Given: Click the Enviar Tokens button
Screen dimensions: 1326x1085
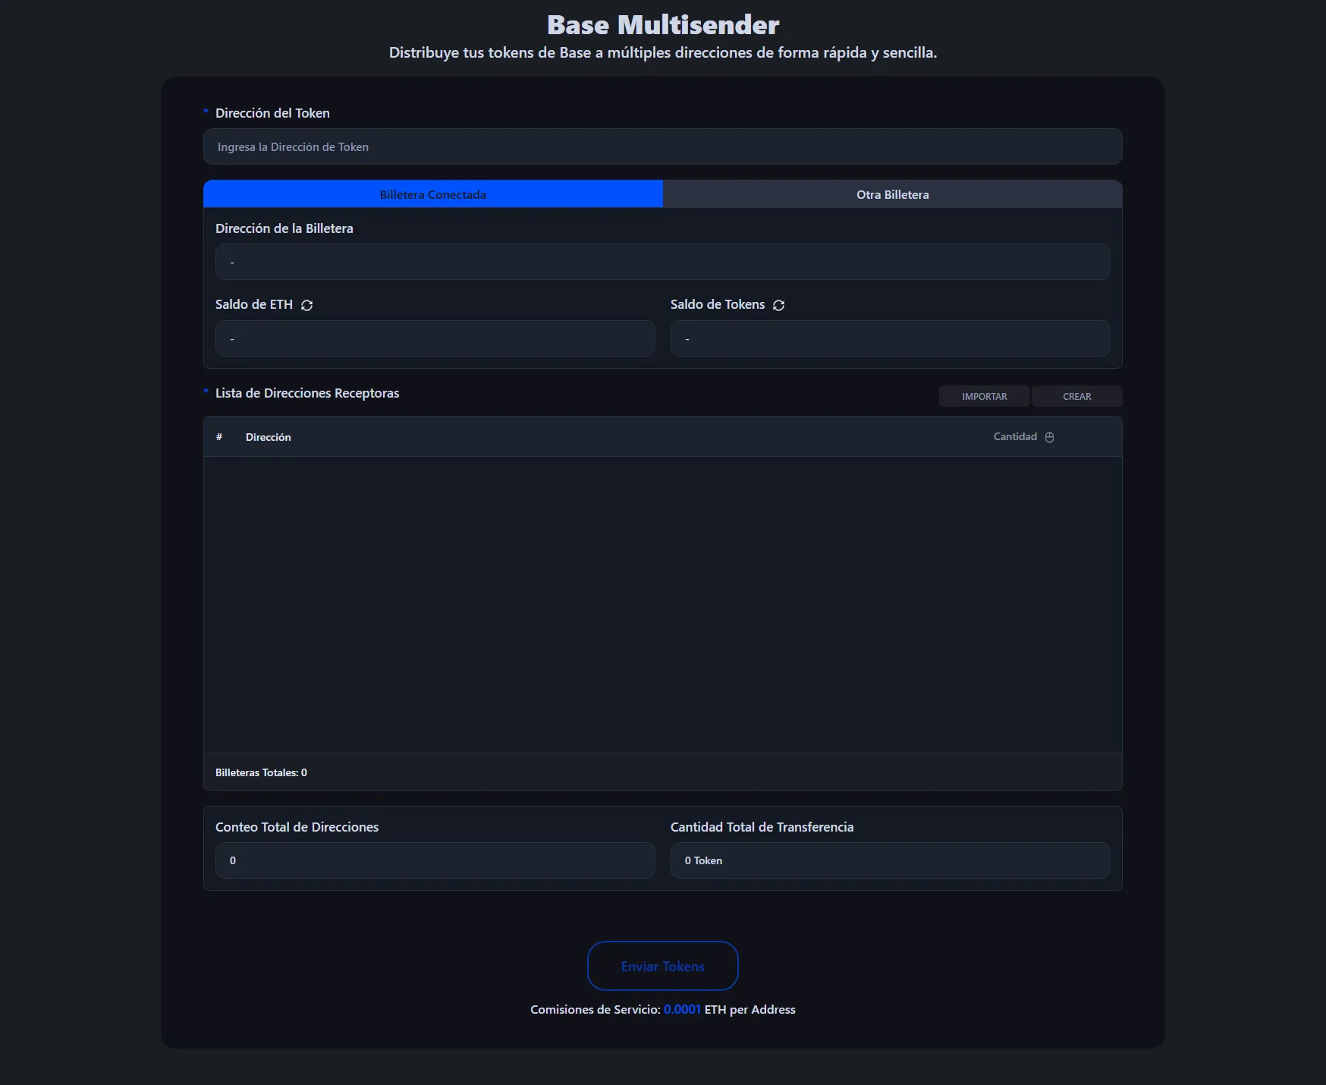Looking at the screenshot, I should [662, 966].
